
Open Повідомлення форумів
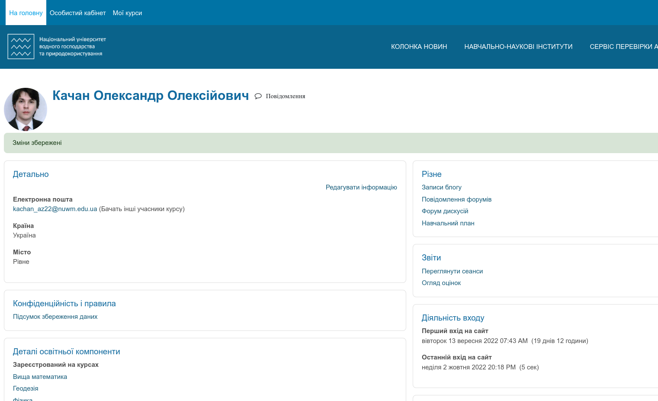coord(457,199)
